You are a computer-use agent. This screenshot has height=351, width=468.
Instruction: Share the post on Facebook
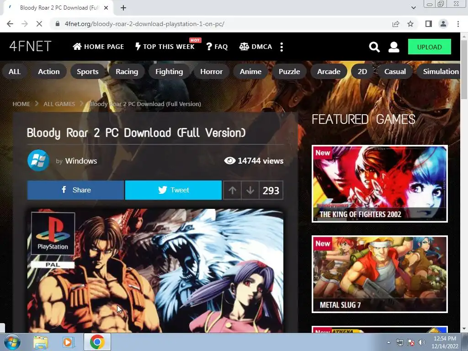coord(75,190)
